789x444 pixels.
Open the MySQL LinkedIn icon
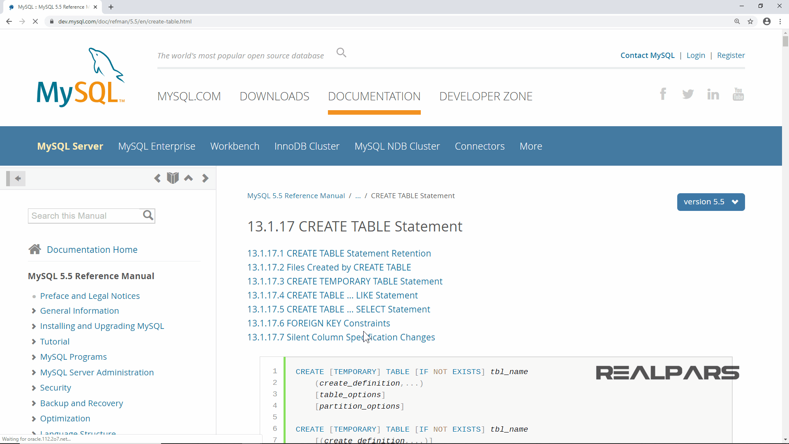coord(713,94)
